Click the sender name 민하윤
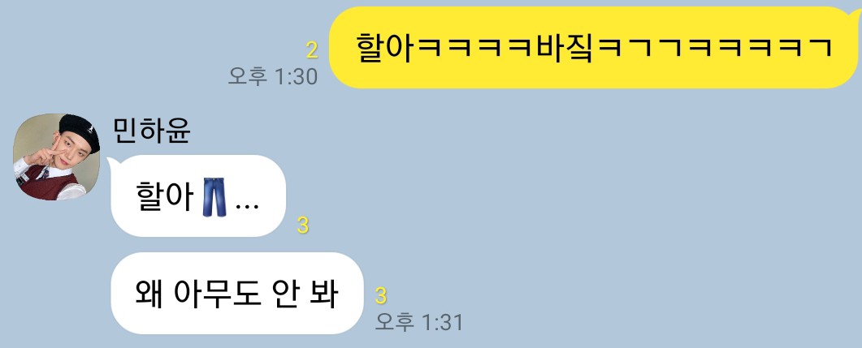 coord(152,131)
